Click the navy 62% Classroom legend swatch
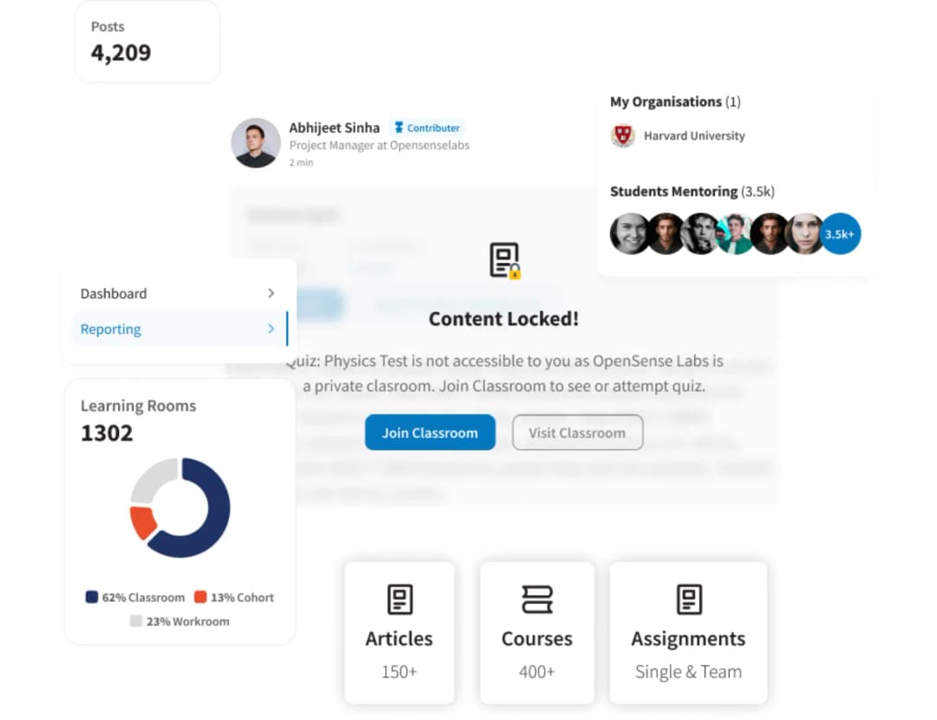The height and width of the screenshot is (720, 937). (91, 597)
